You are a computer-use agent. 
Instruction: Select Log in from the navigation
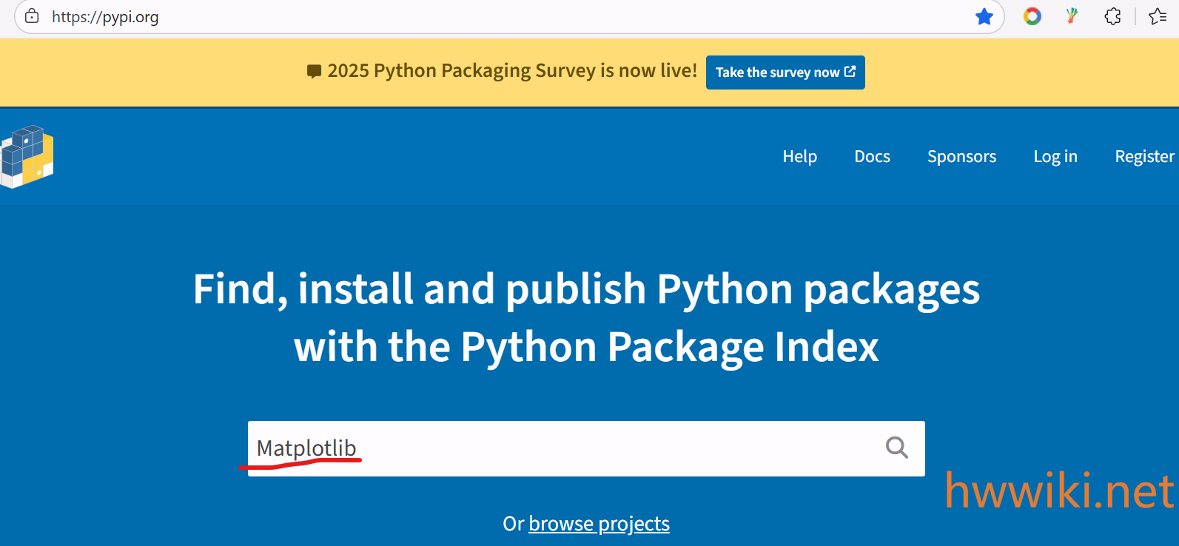coord(1055,156)
